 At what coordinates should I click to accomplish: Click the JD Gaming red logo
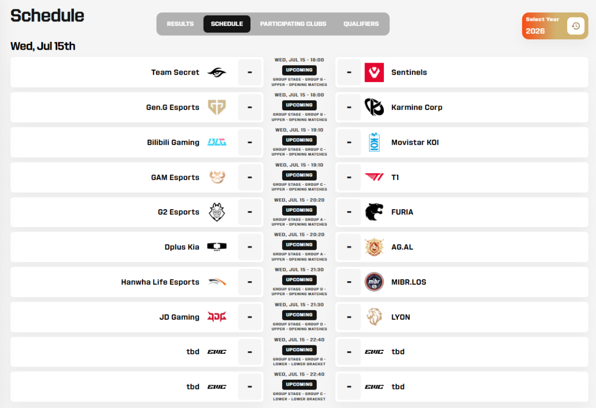click(x=217, y=317)
